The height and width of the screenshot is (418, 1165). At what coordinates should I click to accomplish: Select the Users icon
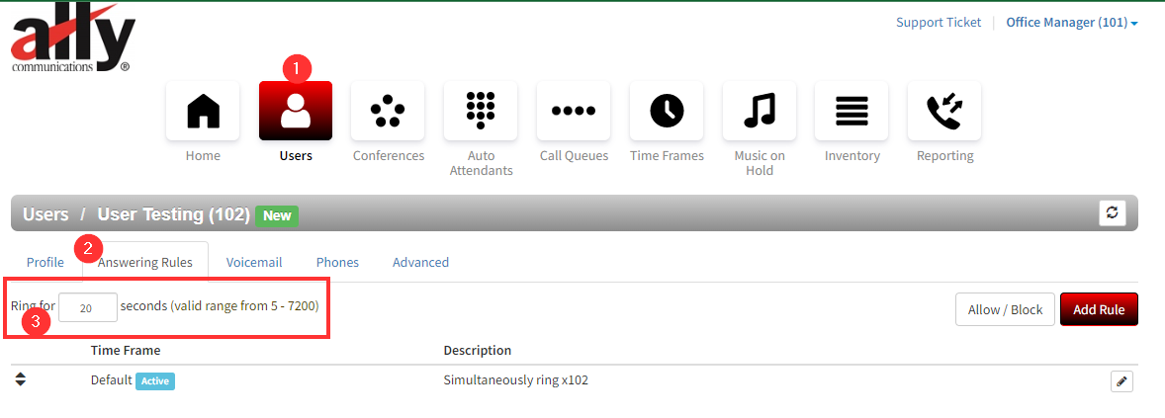[296, 111]
